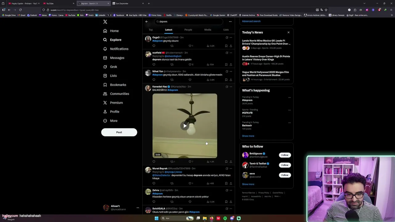Click Show more under What's happening
Image resolution: width=395 pixels, height=222 pixels.
click(x=248, y=136)
